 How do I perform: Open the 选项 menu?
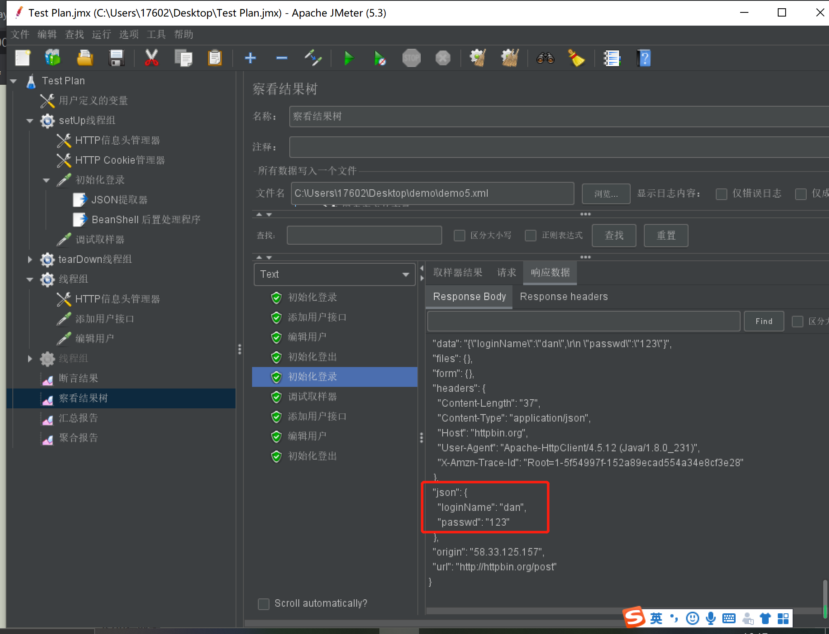click(129, 34)
